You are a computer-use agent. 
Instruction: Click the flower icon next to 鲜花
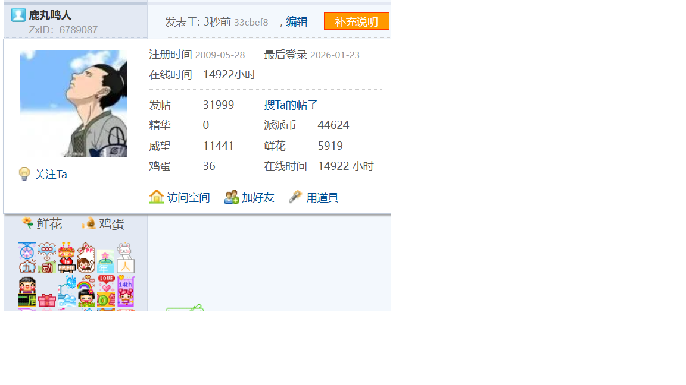28,223
